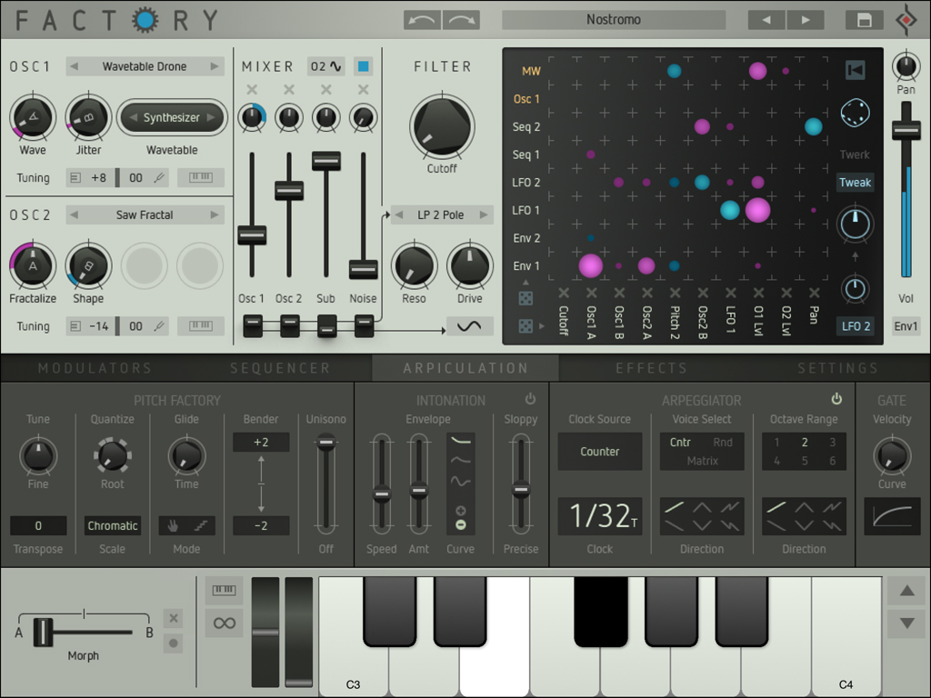Click the record dot button near Morph

point(174,643)
